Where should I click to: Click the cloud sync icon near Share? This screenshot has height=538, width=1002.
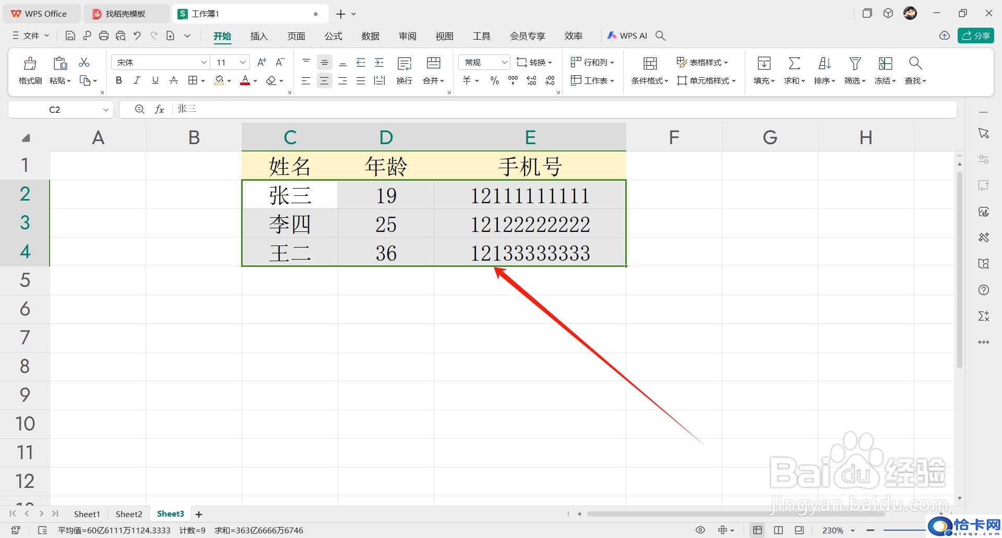coord(945,36)
